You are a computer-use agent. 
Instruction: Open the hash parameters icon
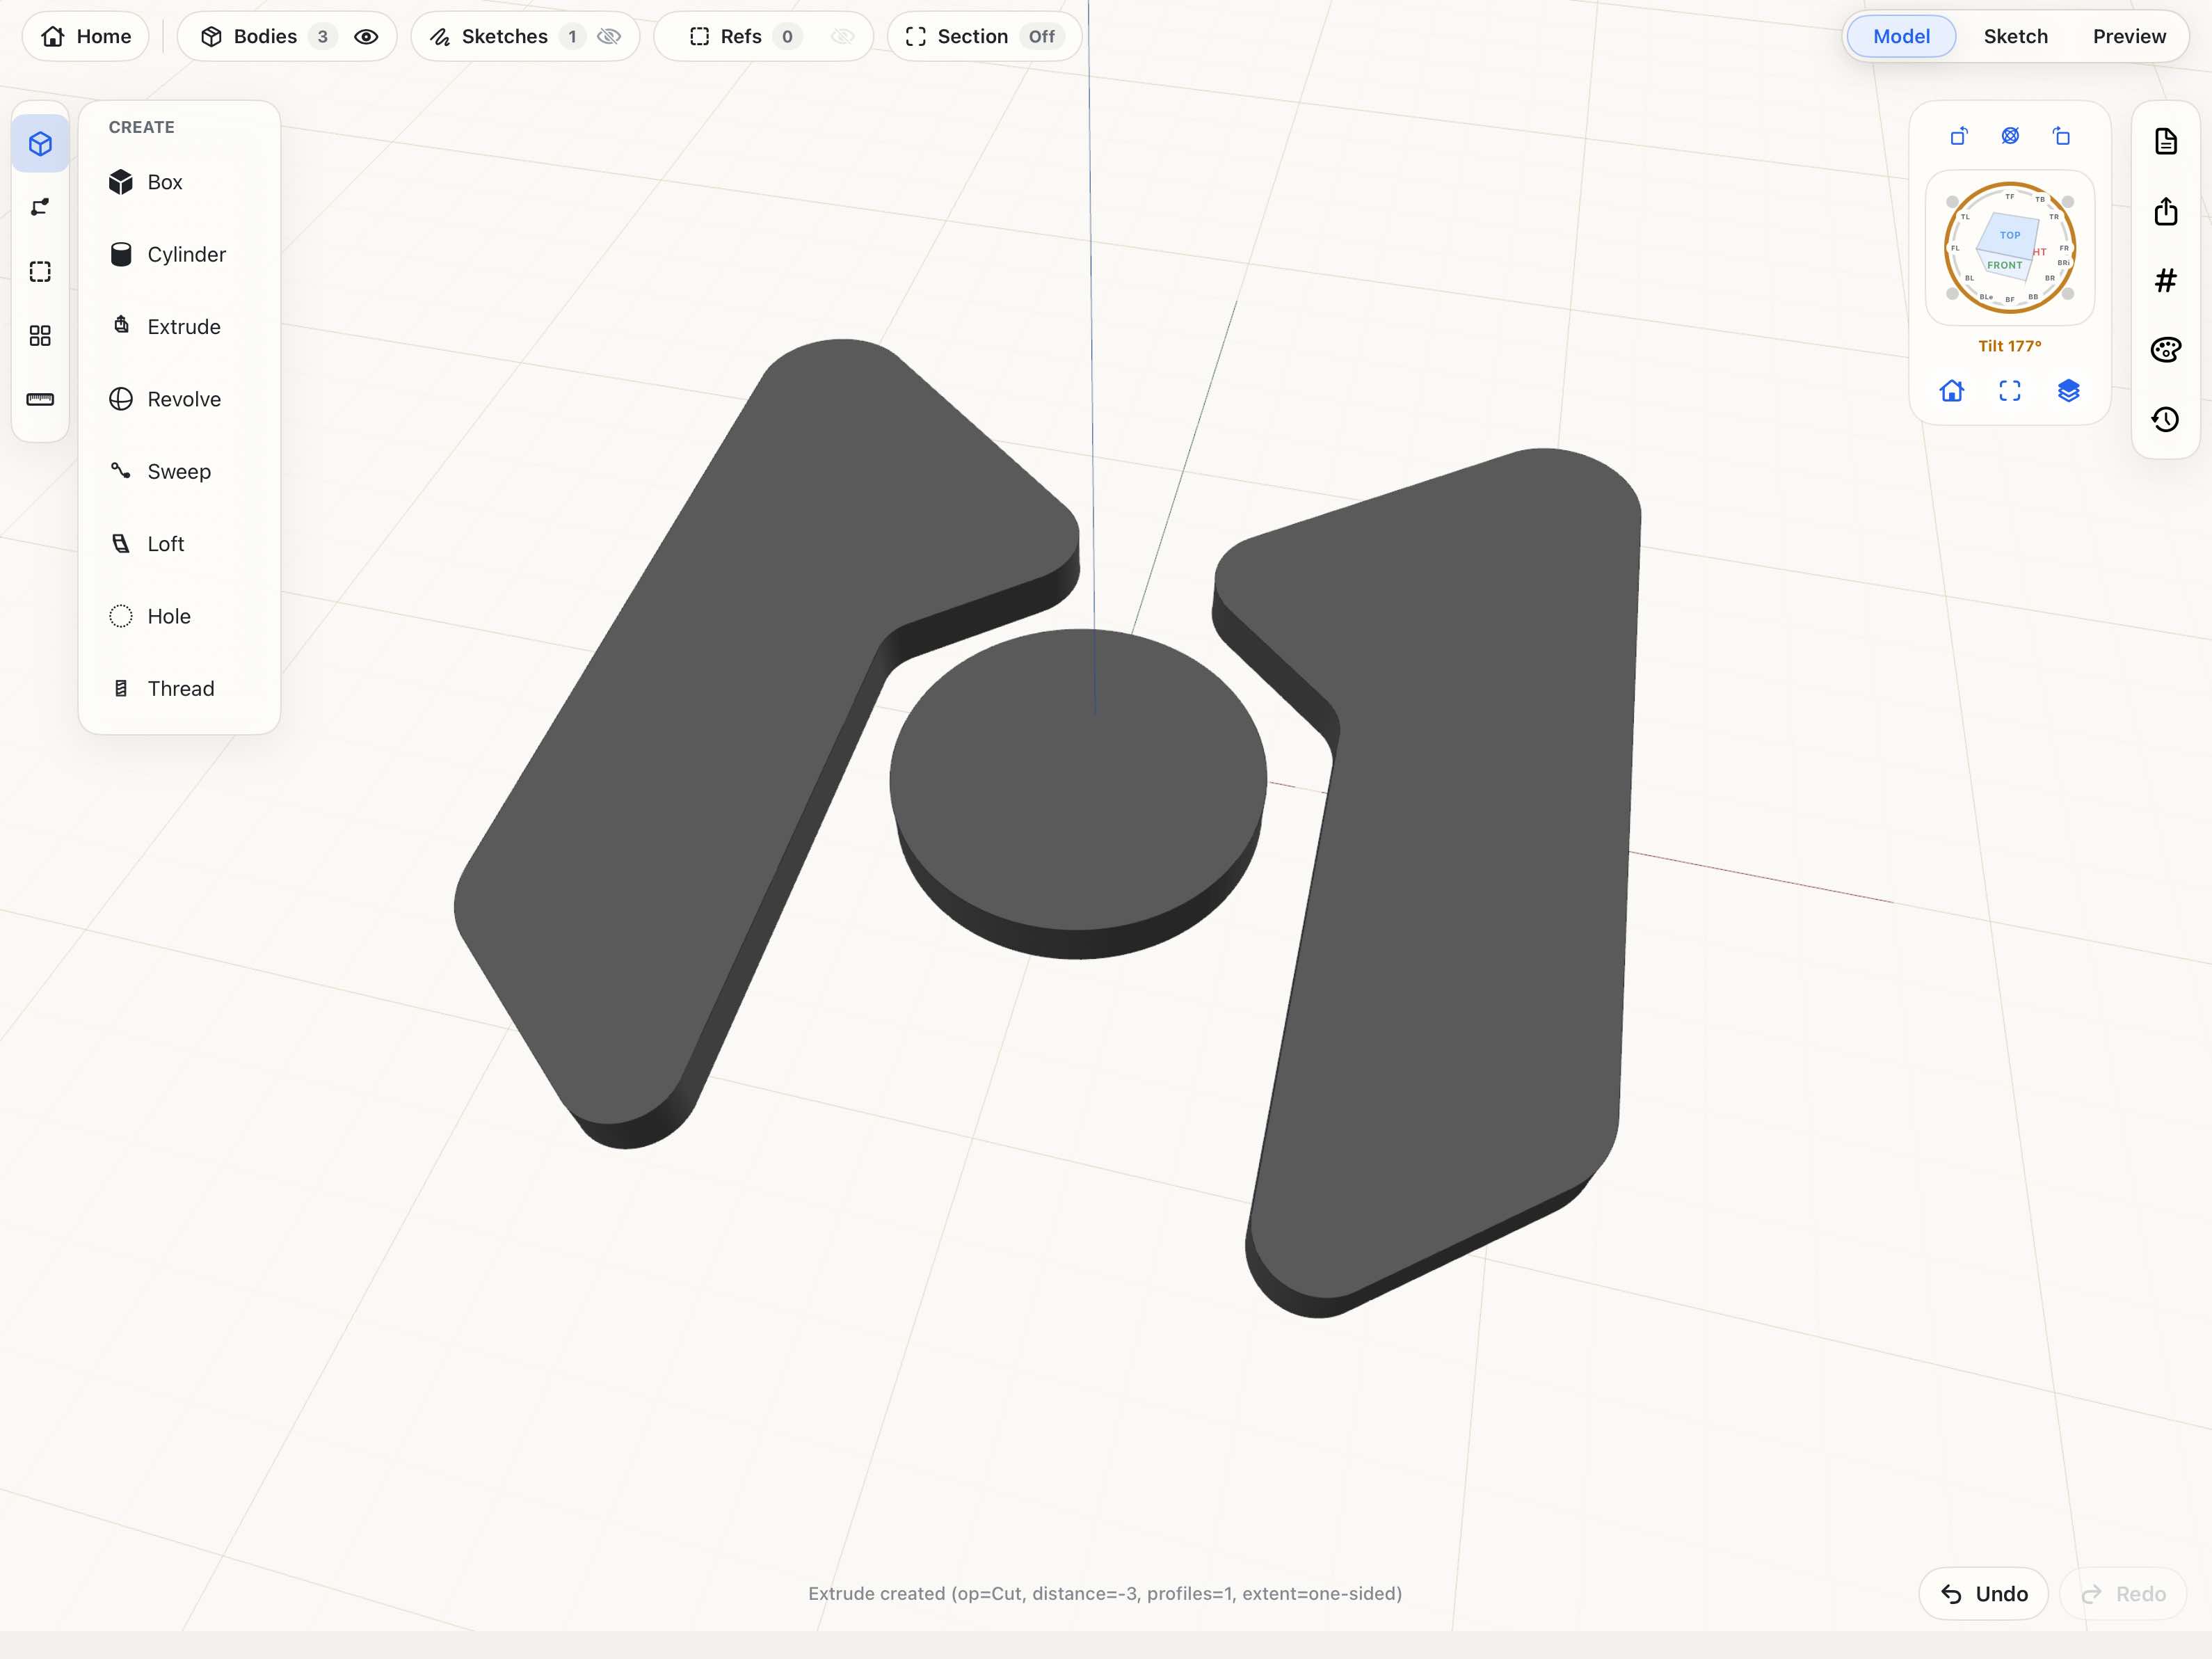coord(2166,280)
